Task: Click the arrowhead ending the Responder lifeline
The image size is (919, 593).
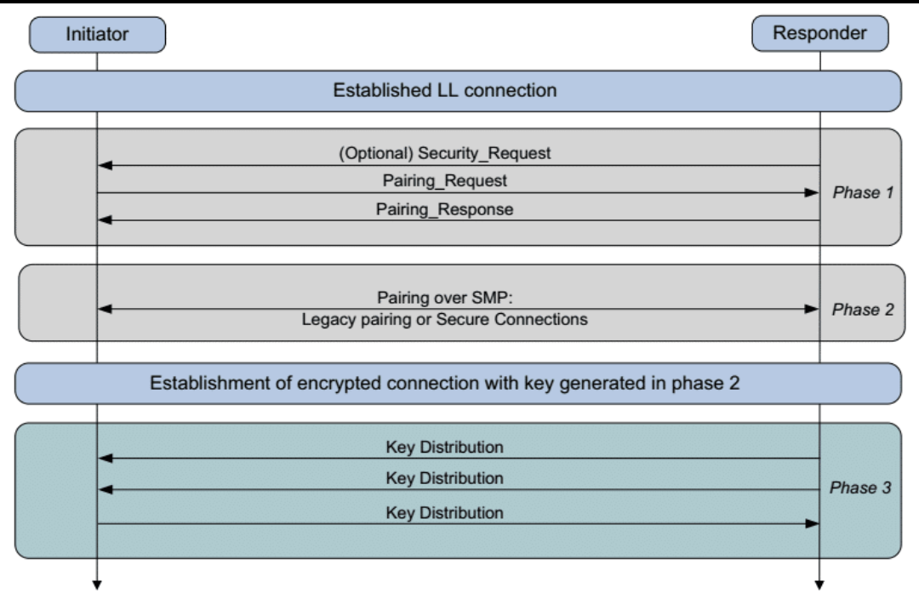Action: coord(819,583)
